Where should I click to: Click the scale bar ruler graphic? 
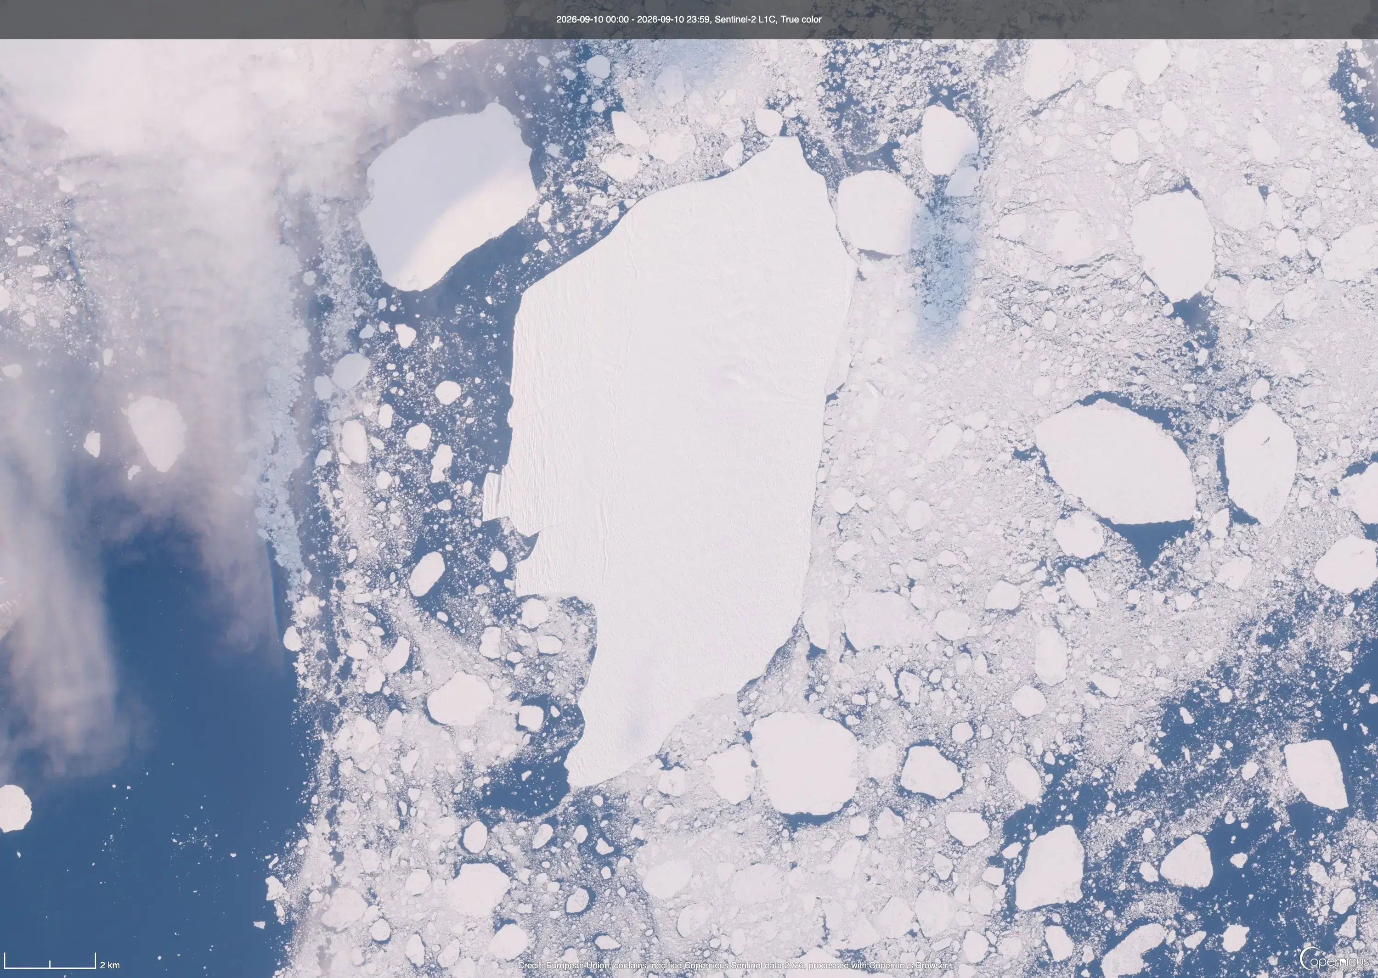click(x=50, y=961)
